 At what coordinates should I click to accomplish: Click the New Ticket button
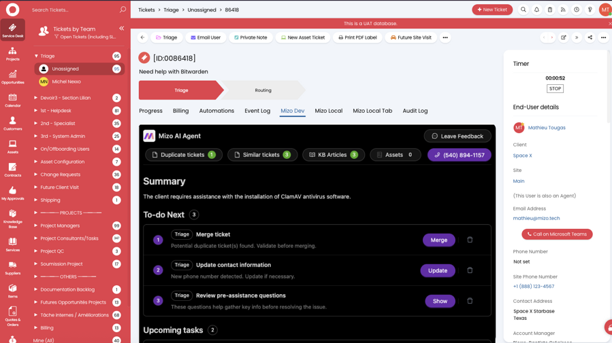click(492, 10)
